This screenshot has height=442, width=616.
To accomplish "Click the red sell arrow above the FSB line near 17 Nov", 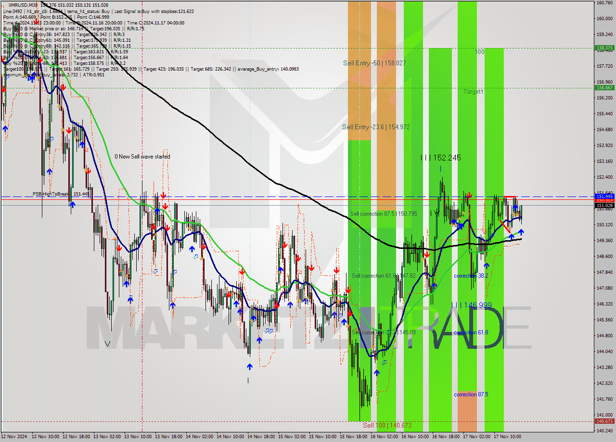I will [x=469, y=196].
